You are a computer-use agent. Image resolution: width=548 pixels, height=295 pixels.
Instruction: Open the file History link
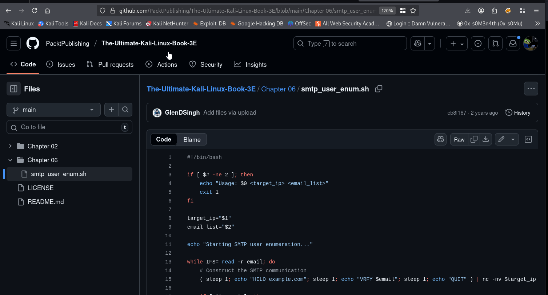pos(518,113)
